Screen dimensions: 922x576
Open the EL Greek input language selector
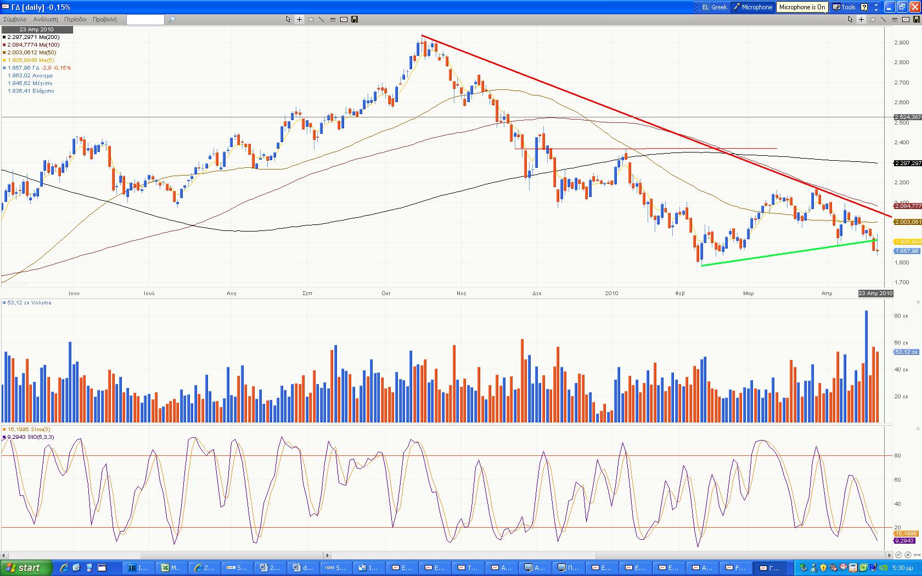tap(714, 7)
